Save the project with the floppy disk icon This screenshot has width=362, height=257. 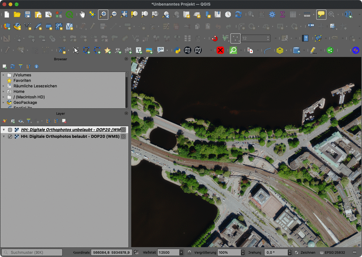point(28,14)
